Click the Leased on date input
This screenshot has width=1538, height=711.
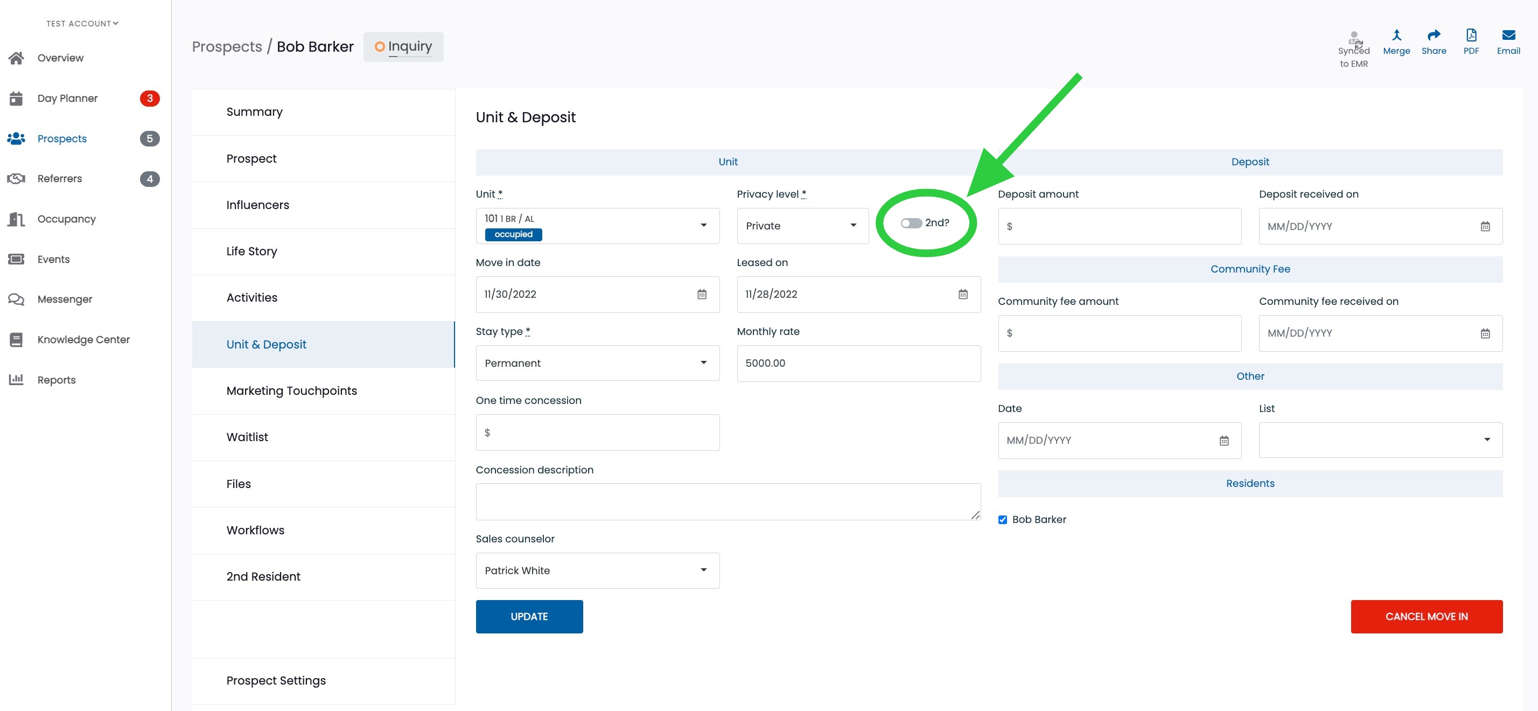(x=858, y=294)
